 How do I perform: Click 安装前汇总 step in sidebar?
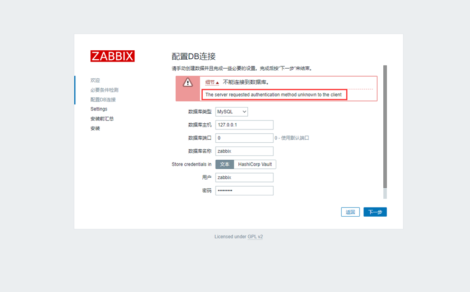click(102, 119)
